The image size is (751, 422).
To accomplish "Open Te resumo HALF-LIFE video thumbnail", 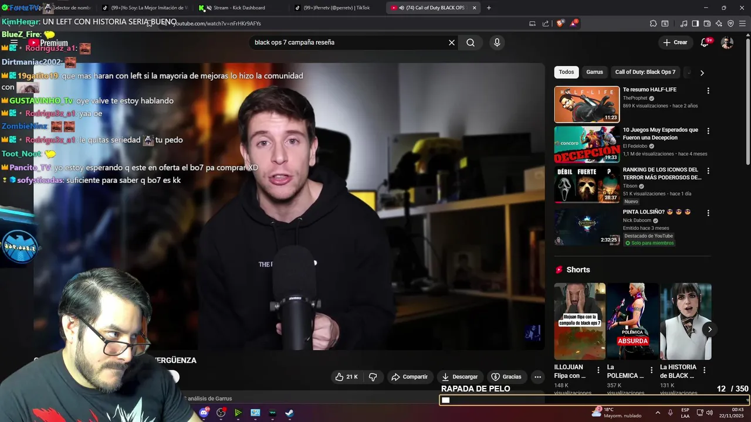I will point(587,104).
